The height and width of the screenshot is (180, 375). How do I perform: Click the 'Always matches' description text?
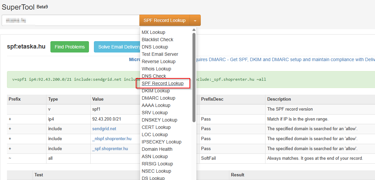point(315,158)
